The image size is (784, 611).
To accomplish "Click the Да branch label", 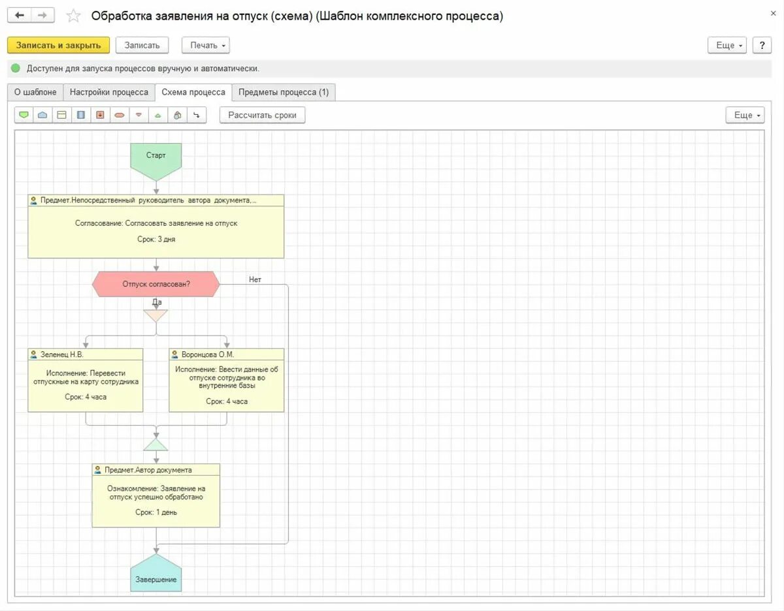I will [x=157, y=302].
